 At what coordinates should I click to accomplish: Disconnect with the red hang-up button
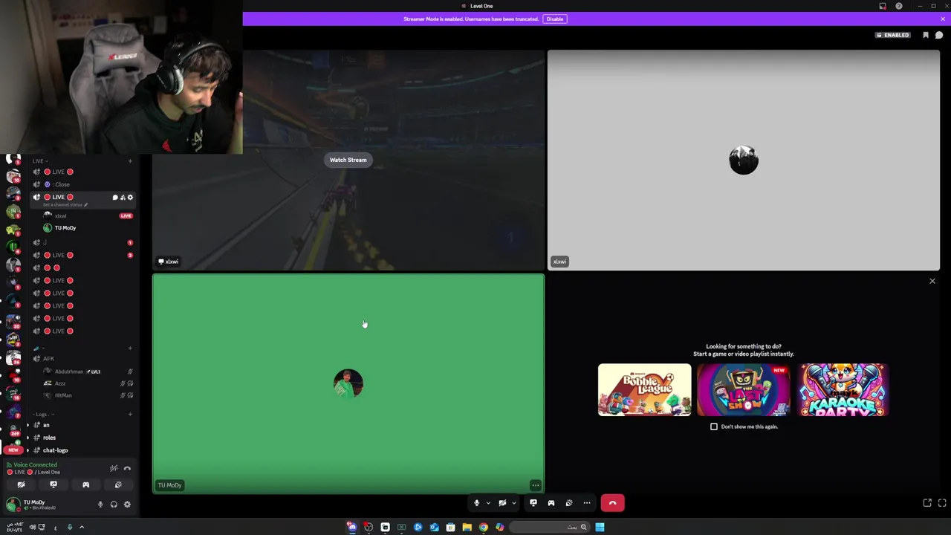coord(612,503)
